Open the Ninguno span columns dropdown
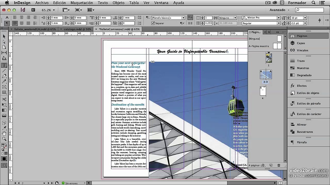Viewport: 330px width, 185px height. tap(235, 18)
